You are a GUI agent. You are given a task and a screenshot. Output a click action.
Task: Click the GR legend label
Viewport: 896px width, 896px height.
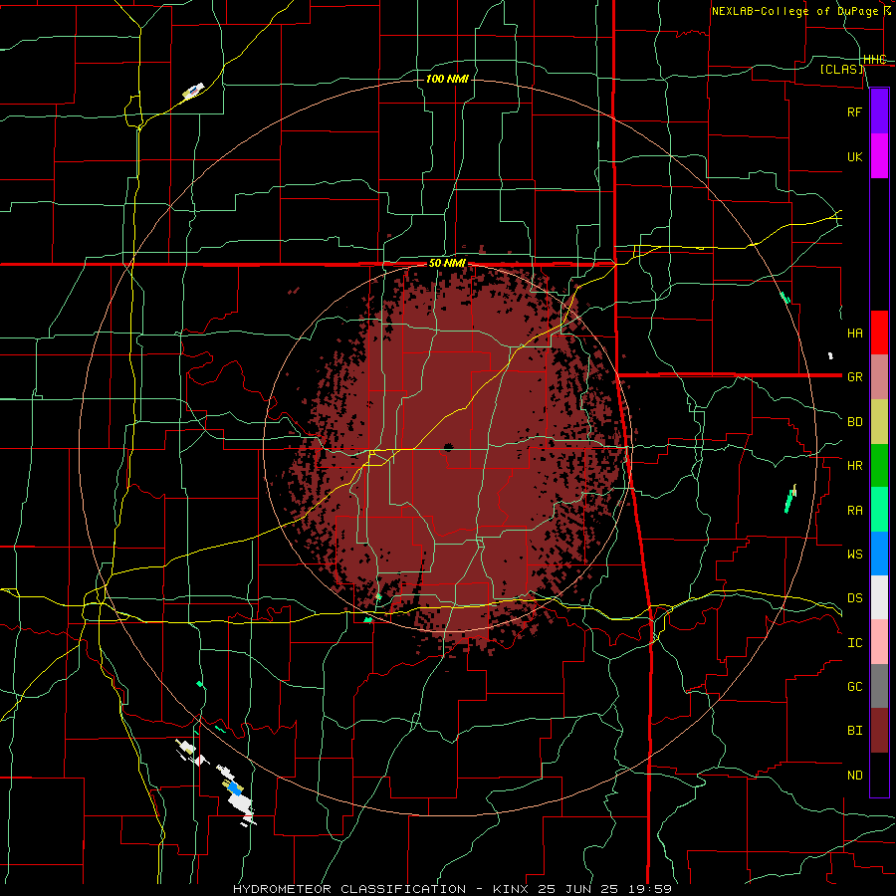point(855,377)
